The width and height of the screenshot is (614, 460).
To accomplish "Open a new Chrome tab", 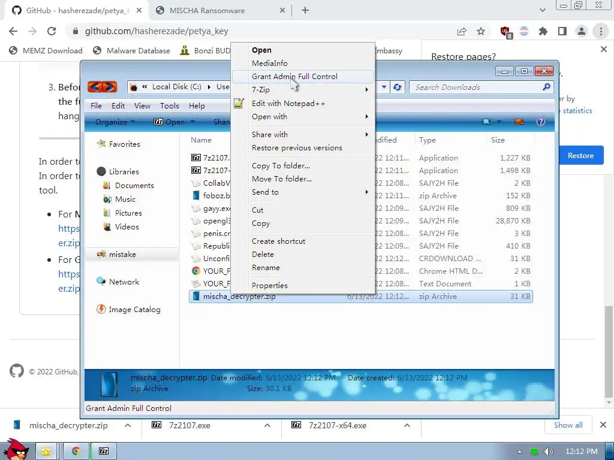I will [x=305, y=11].
